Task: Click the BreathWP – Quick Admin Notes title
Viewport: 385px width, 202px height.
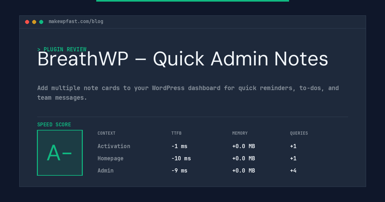Action: tap(183, 59)
